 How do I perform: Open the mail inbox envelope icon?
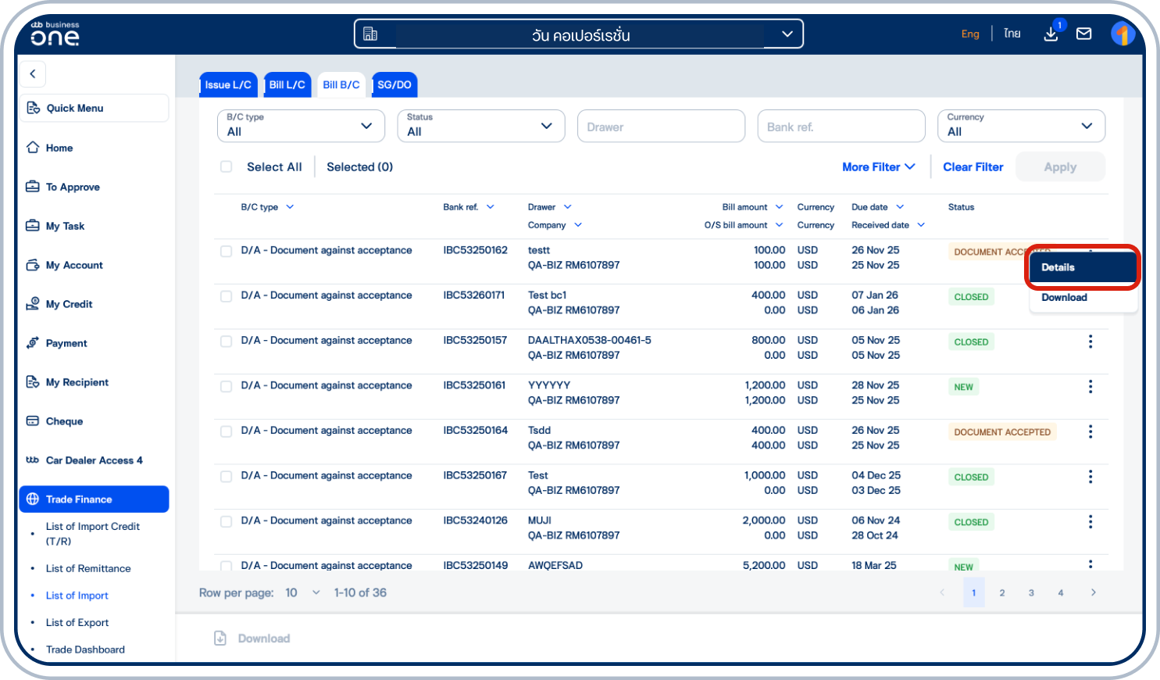[1083, 34]
